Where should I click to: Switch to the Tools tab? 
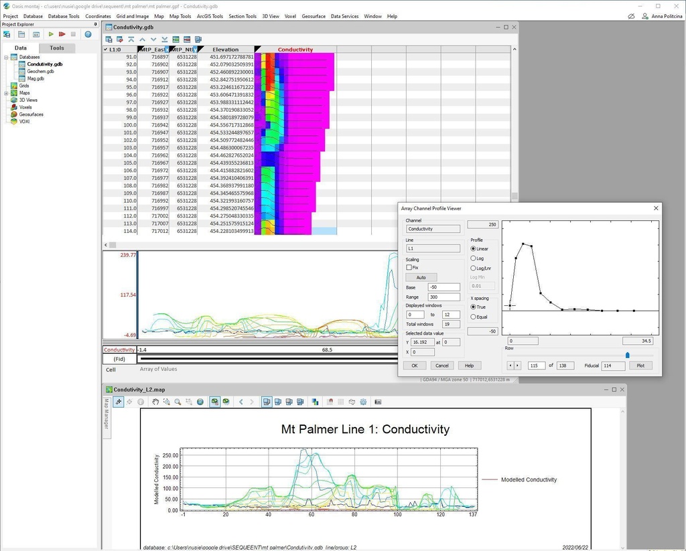(x=57, y=48)
